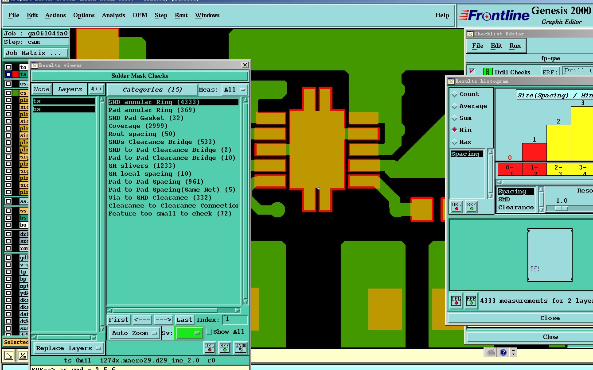Close the Results viewer window
This screenshot has height=370, width=593.
tap(245, 65)
